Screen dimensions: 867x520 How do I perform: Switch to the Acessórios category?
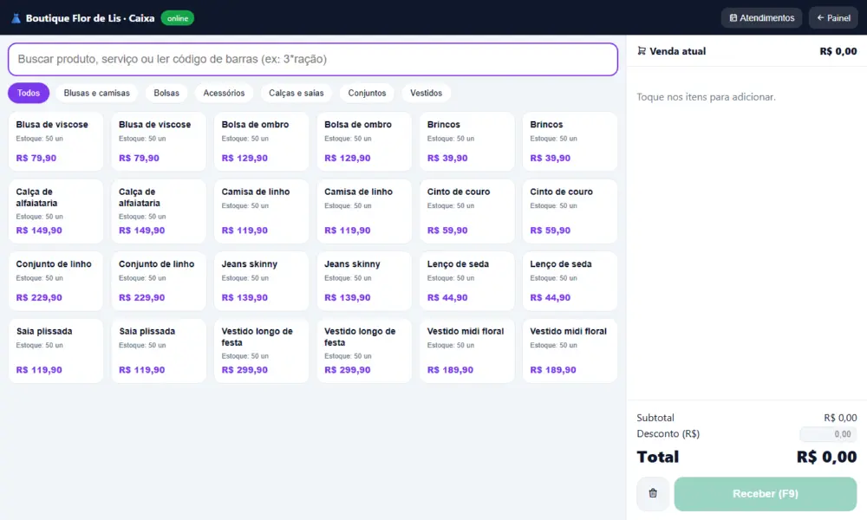[224, 93]
